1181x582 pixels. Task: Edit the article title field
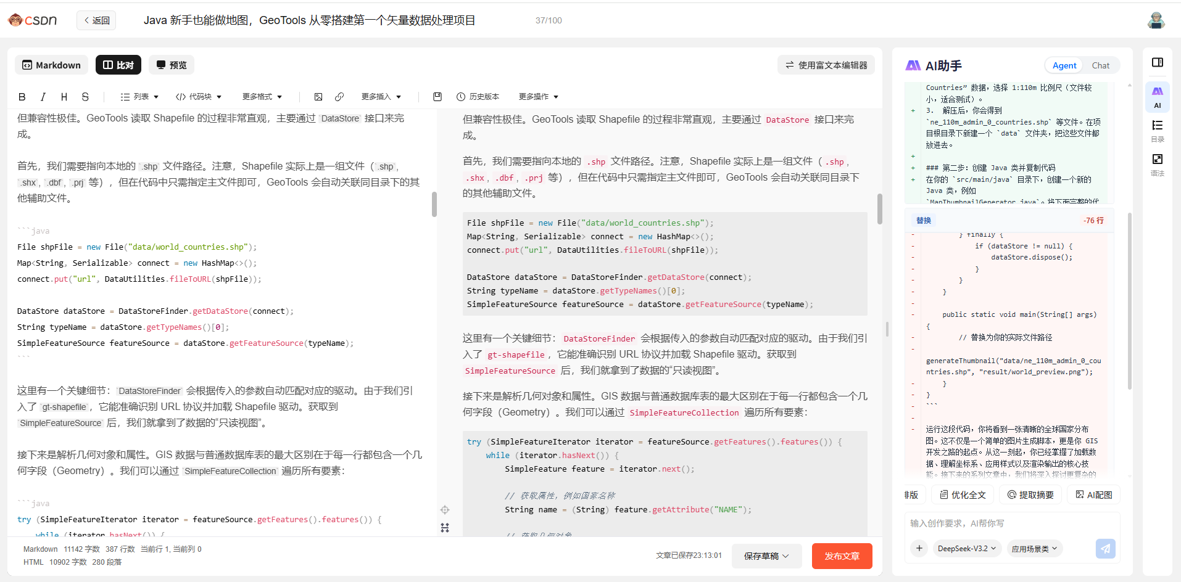tap(309, 20)
